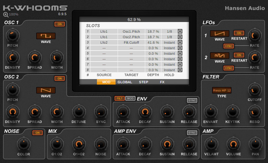The width and height of the screenshot is (268, 163).
Task: Click filter ENVAMT knob
Action: pyautogui.click(x=210, y=111)
